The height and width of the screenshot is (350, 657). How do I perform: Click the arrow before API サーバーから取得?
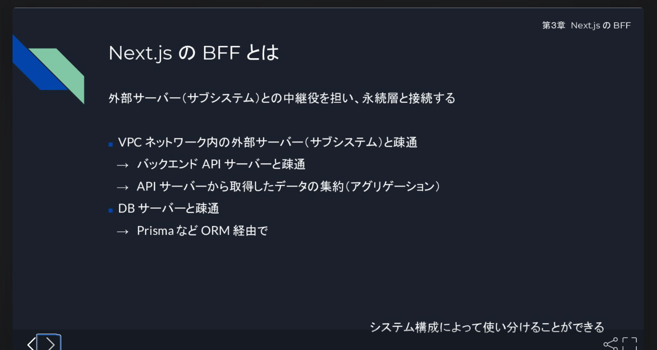(122, 188)
